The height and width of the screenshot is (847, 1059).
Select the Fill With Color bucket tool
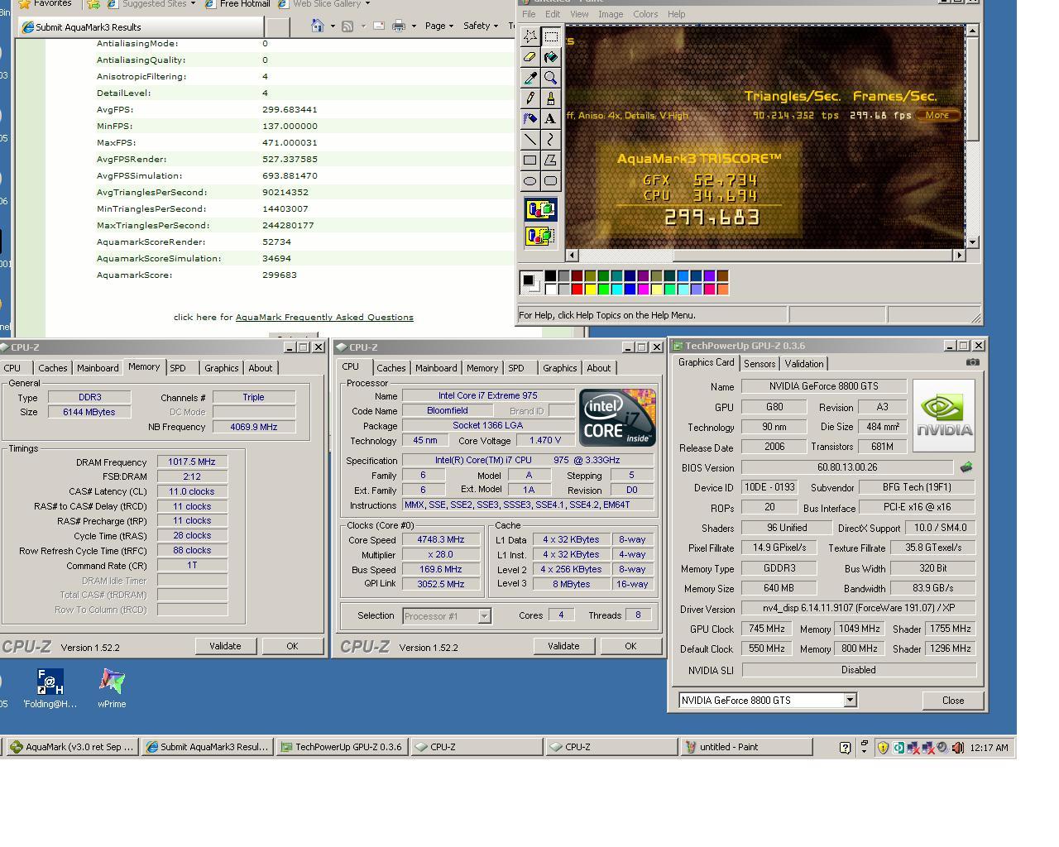[550, 57]
